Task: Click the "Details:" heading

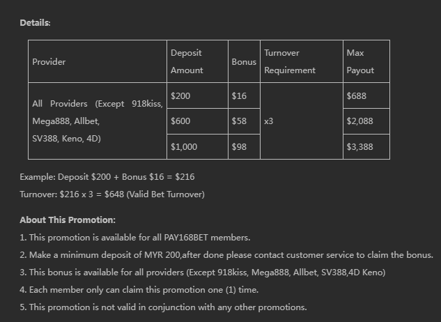Action: click(35, 23)
